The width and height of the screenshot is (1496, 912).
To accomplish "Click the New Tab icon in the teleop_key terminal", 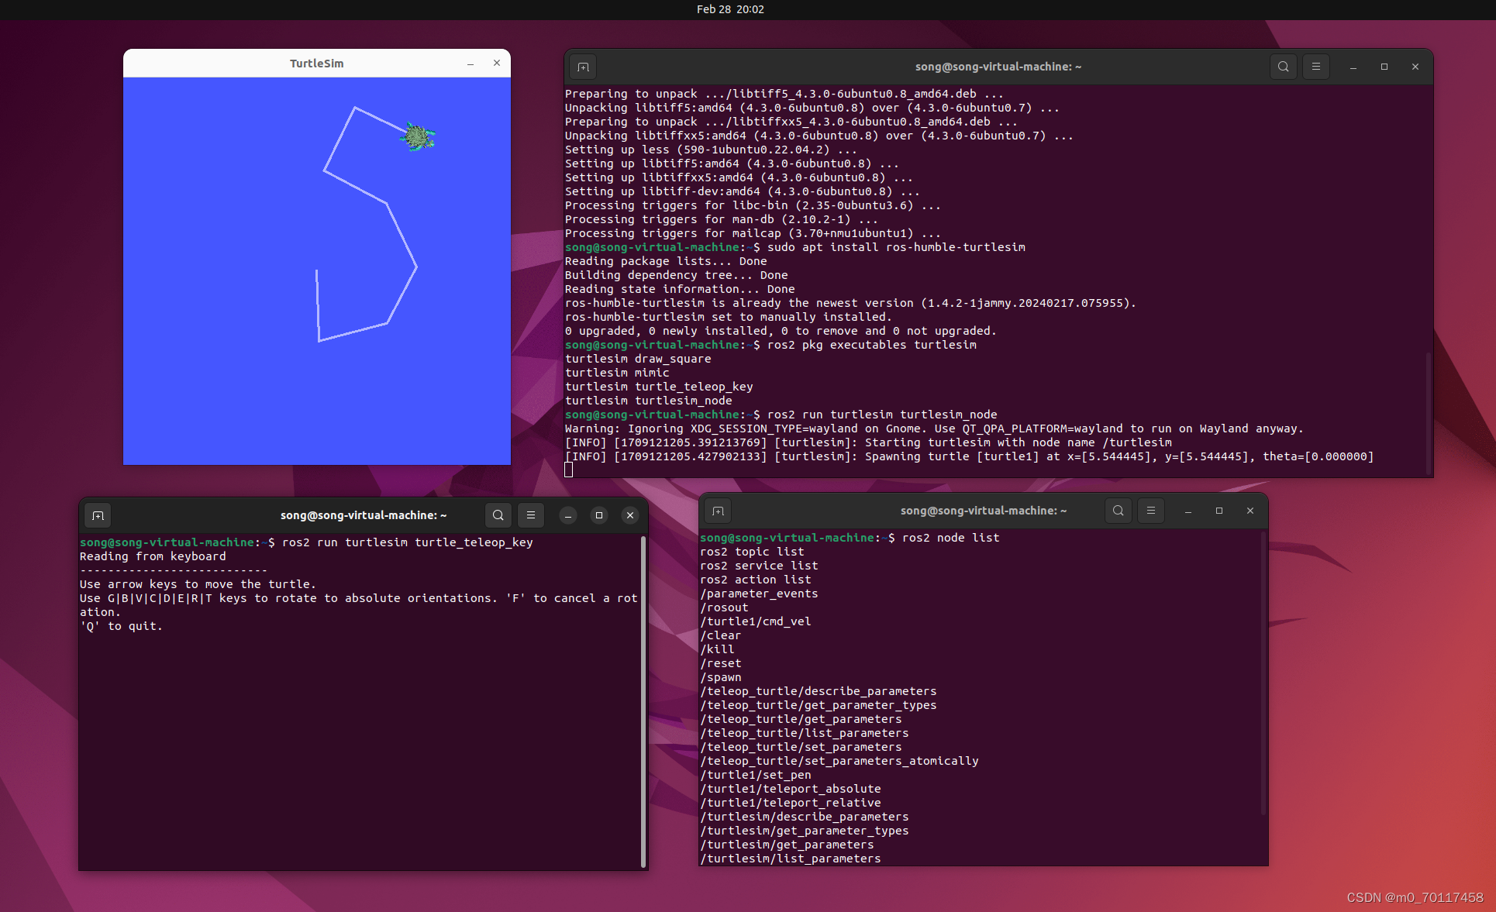I will click(98, 515).
